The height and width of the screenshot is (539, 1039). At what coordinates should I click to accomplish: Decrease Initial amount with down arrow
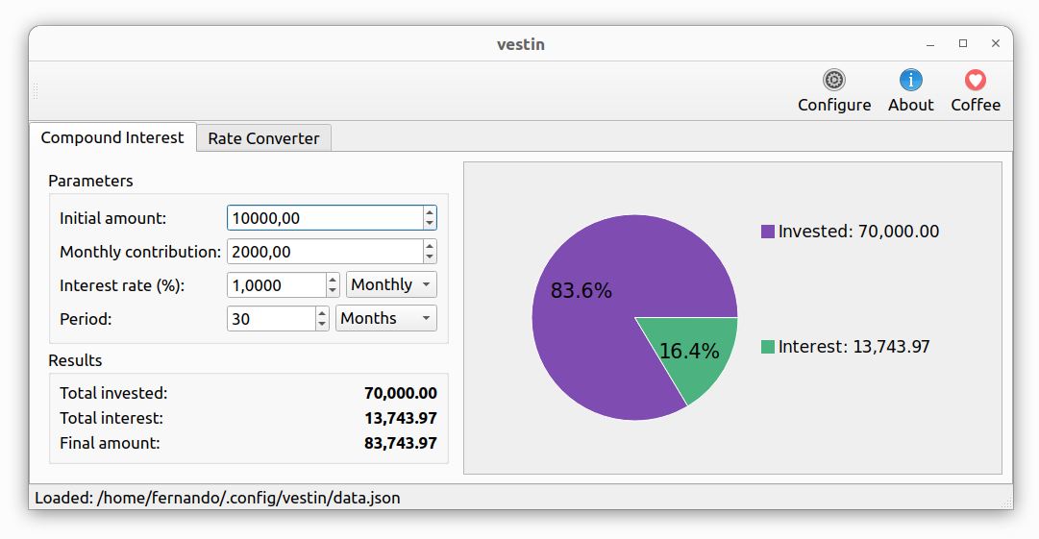430,224
